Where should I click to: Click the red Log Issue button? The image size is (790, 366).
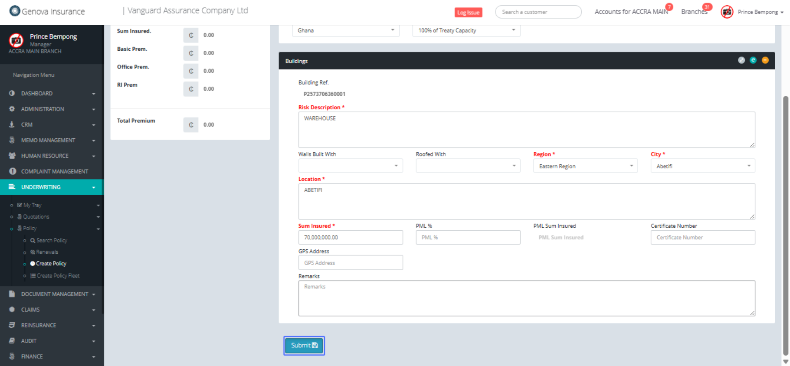pos(468,13)
